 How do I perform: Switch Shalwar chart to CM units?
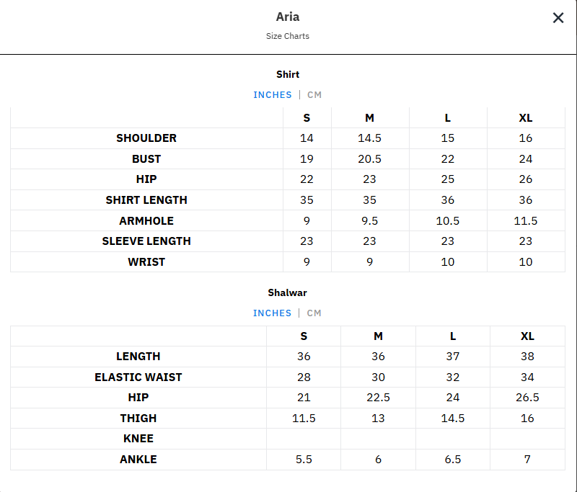(314, 313)
